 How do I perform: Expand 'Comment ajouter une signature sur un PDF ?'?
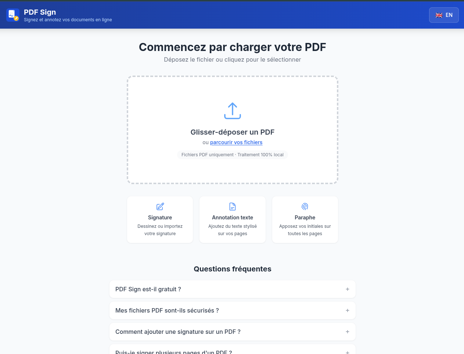pos(178,332)
